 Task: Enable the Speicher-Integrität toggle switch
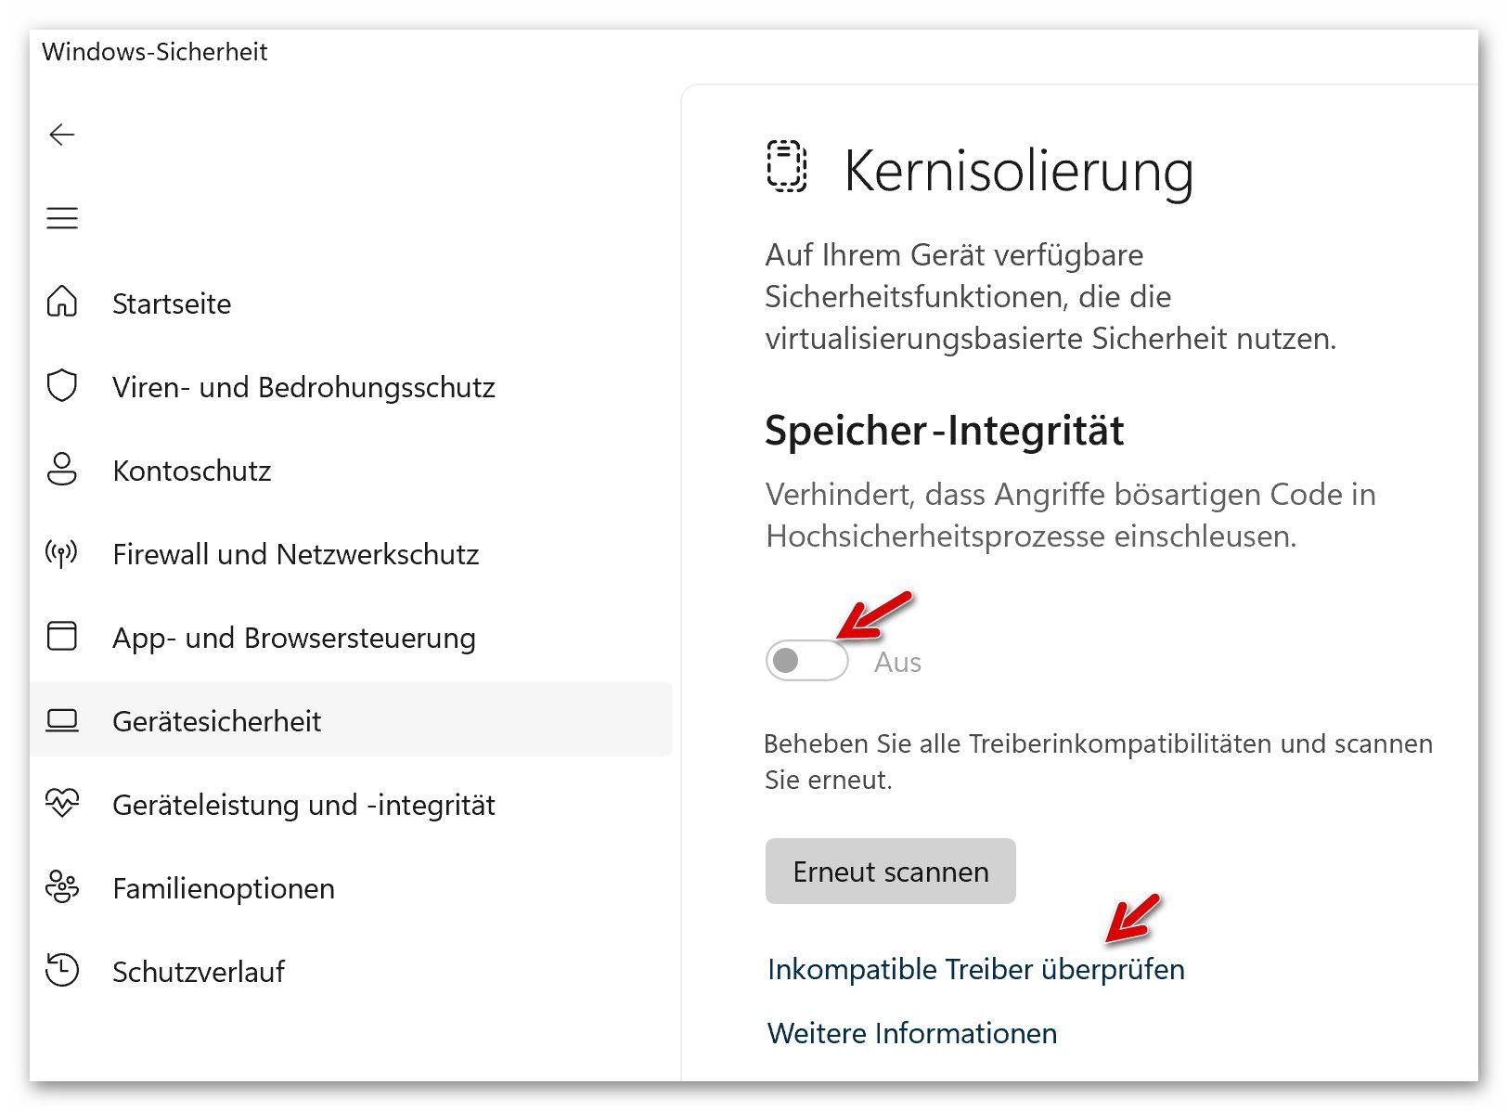(806, 661)
